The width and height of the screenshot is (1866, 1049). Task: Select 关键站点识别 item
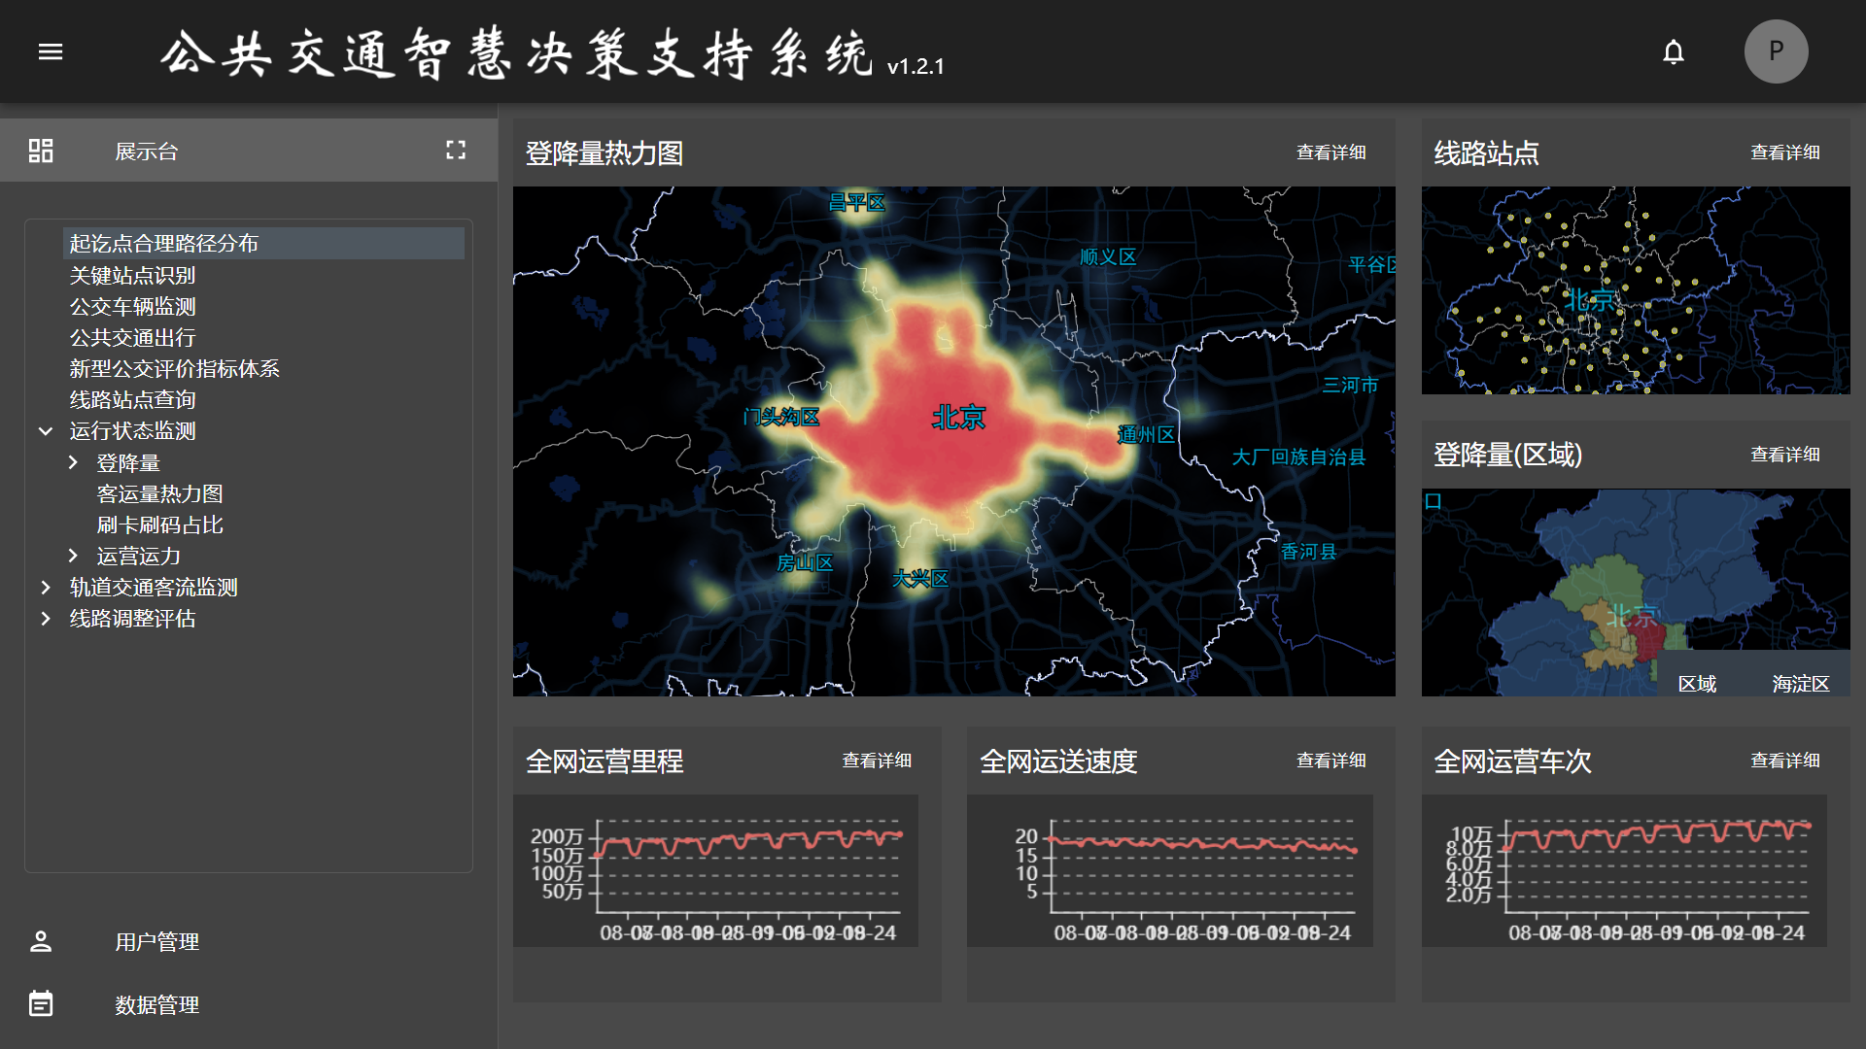tap(132, 276)
